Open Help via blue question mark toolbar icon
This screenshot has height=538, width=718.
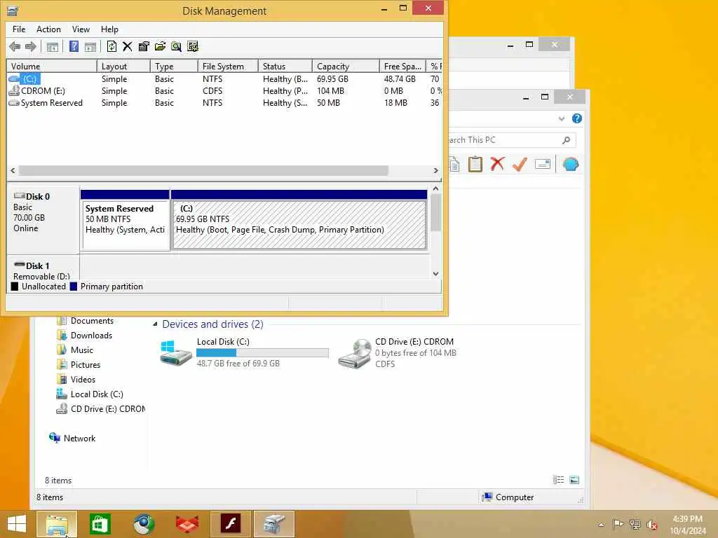pos(74,46)
